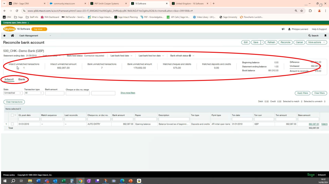The width and height of the screenshot is (329, 184).
Task: Click the Favorites star icon
Action: point(4,36)
